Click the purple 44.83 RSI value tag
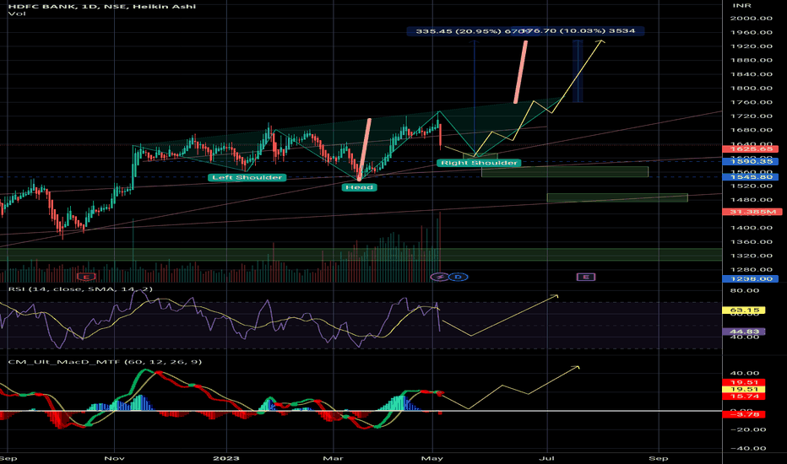The height and width of the screenshot is (464, 787). [744, 332]
